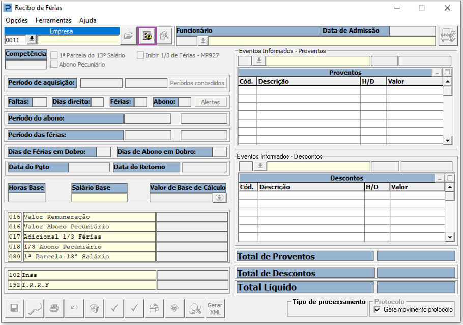Click the printer icon in bottom toolbar
This screenshot has height=325, width=463.
[x=54, y=308]
